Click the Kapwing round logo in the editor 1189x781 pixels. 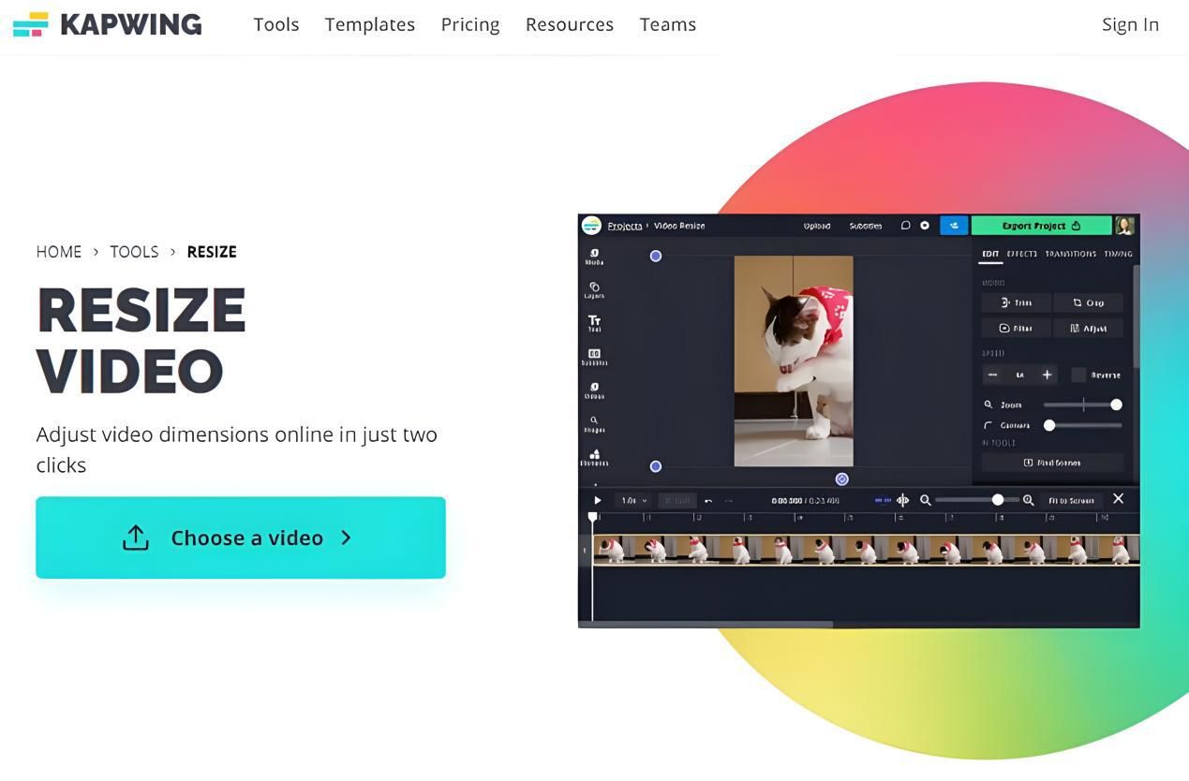[x=591, y=226]
